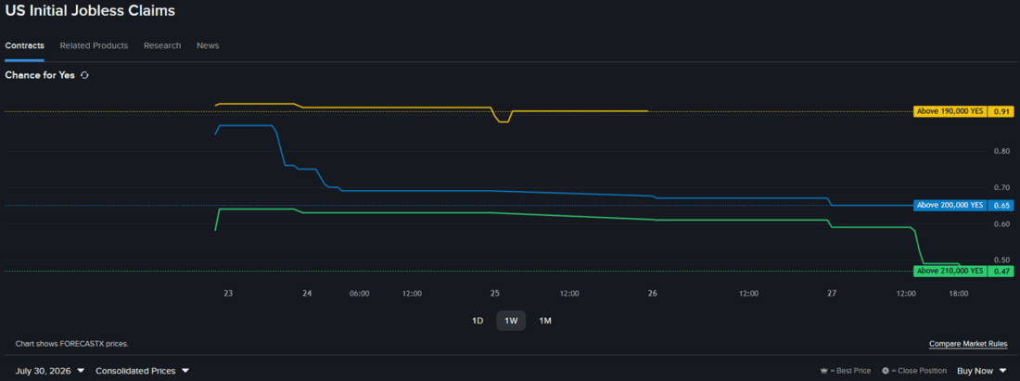Click the refresh icon beside Chance for Yes
The width and height of the screenshot is (1020, 381).
[84, 75]
